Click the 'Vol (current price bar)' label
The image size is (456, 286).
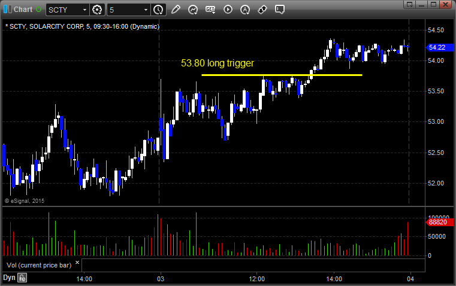[39, 265]
